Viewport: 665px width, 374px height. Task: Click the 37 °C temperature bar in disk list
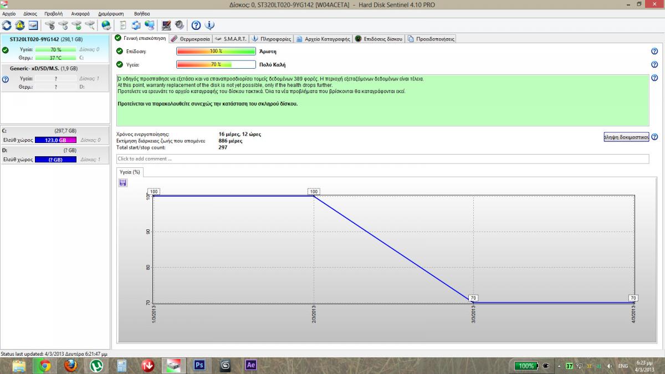point(55,58)
